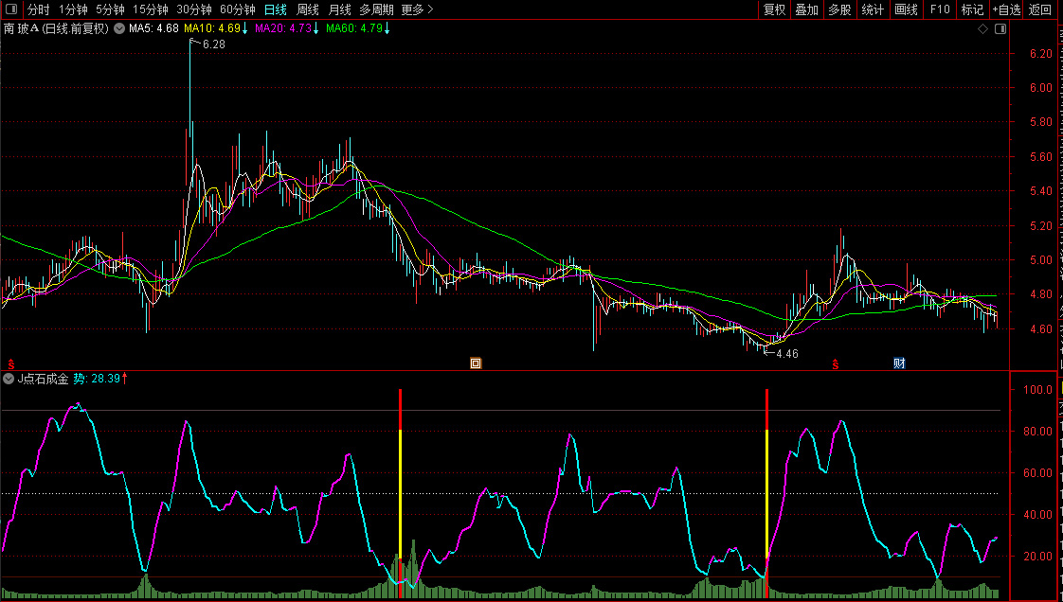The width and height of the screenshot is (1063, 602).
Task: Toggle the left sidebar panel icon
Action: (11, 9)
